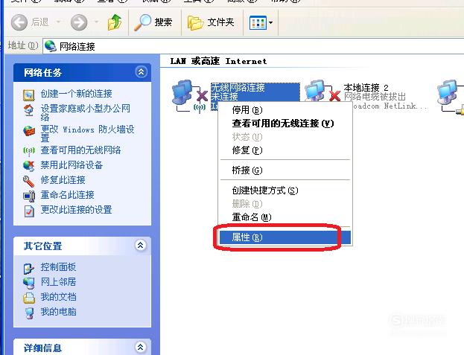Expand the 详细信息 panel chevron
464x355 pixels.
[141, 347]
